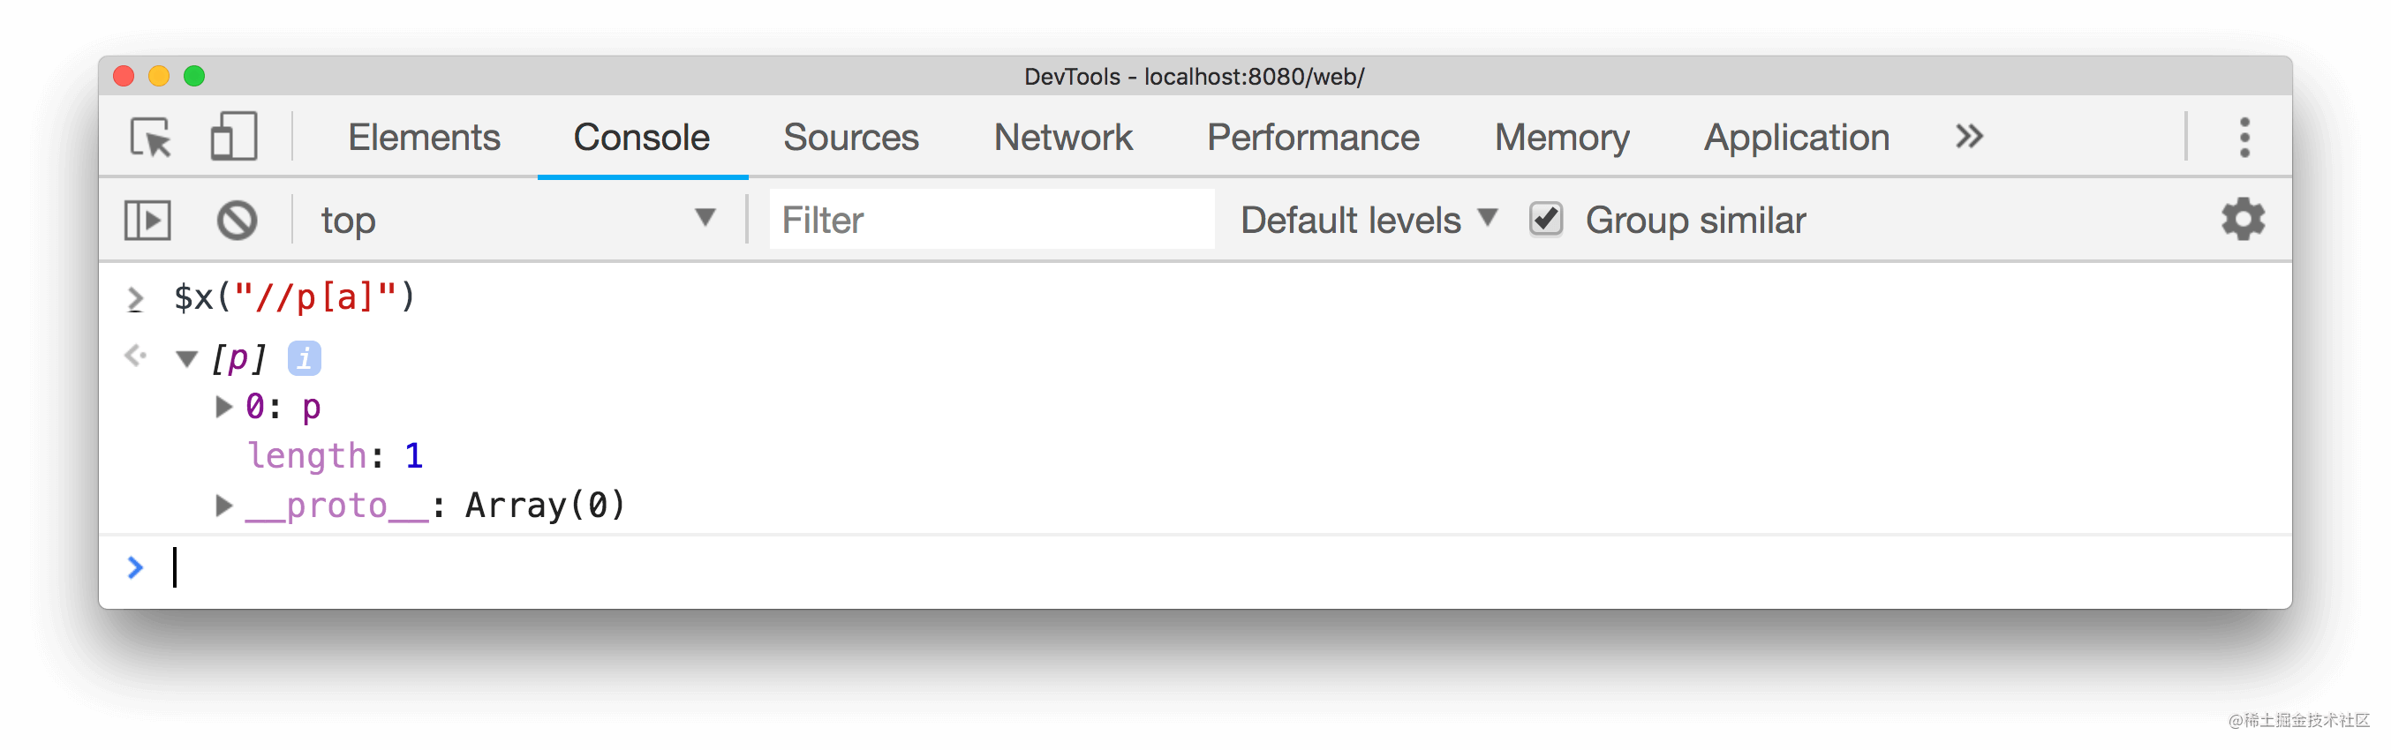Viewport: 2391px width, 750px height.
Task: Open the Sources tab
Action: 850,138
